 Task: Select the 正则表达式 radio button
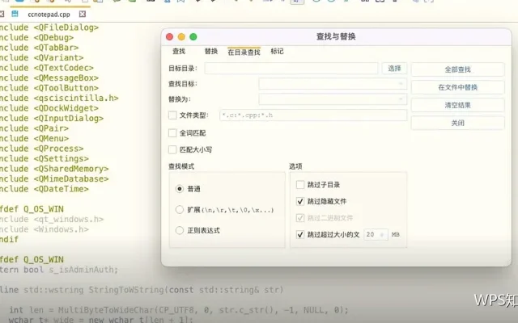[180, 230]
